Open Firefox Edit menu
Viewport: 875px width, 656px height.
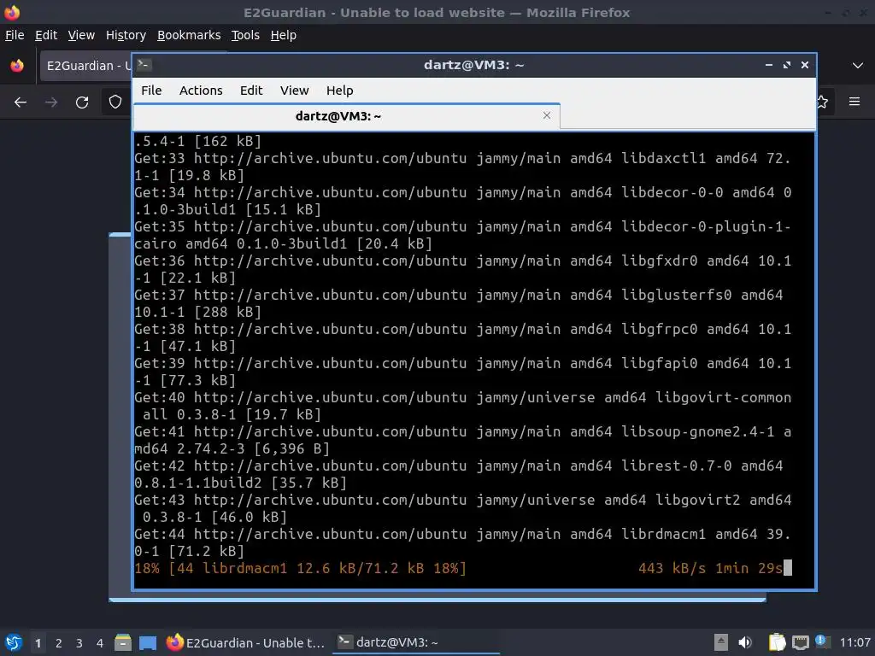click(x=46, y=35)
